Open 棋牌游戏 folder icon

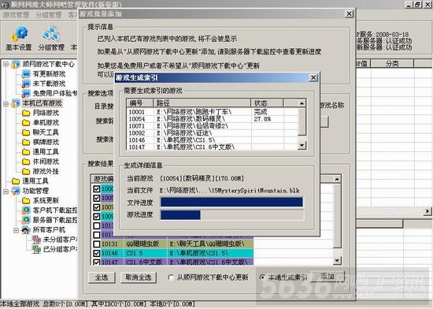pos(26,142)
